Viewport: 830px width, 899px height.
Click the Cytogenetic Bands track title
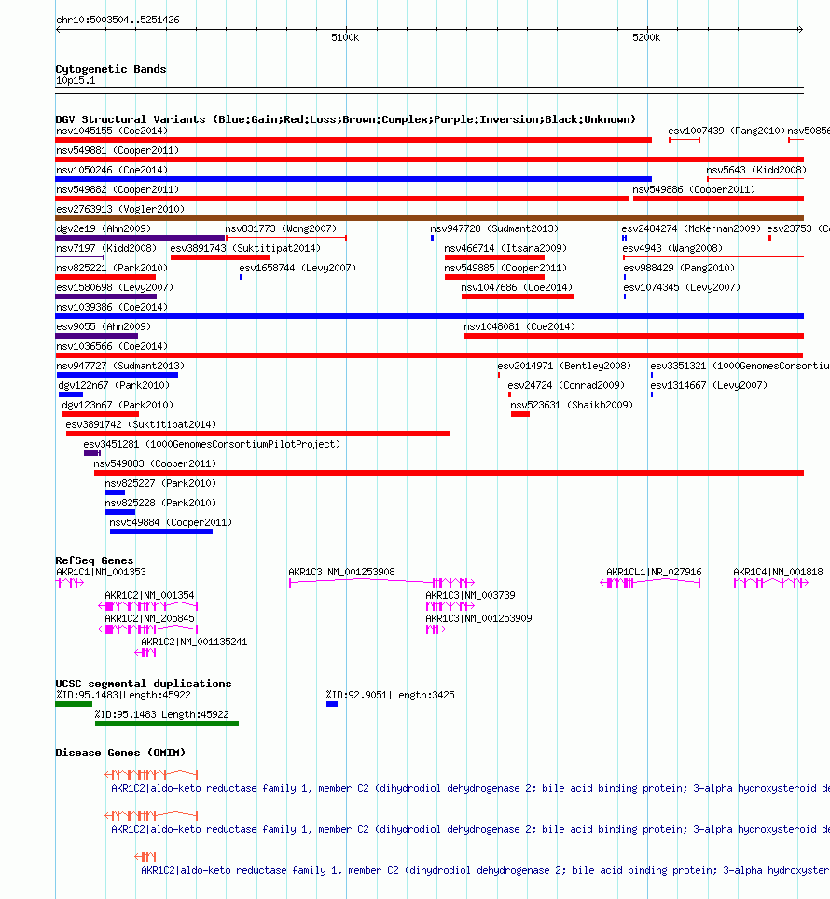(111, 69)
